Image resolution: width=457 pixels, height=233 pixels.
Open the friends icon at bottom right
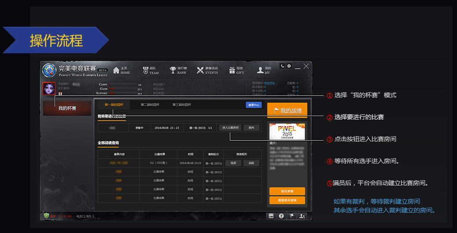pos(302,216)
